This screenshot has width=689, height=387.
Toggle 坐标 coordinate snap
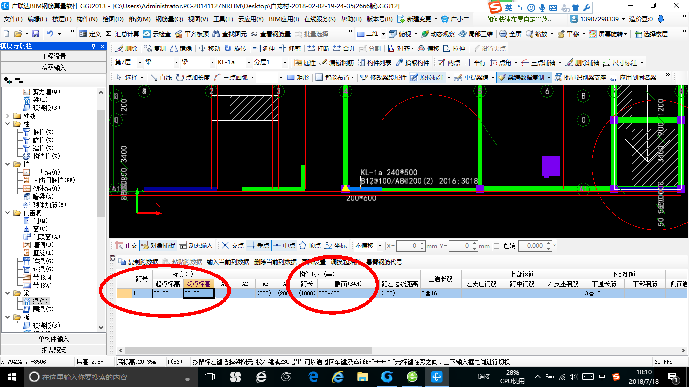[336, 245]
